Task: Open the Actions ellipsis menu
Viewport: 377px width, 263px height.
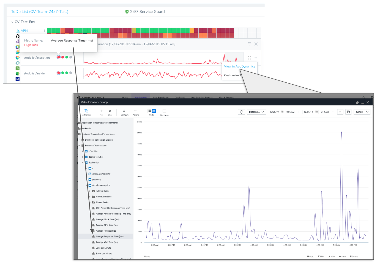Action: point(136,112)
